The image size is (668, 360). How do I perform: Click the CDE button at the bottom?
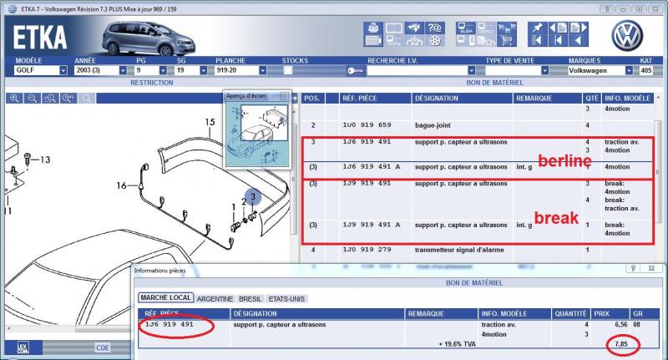tap(103, 347)
